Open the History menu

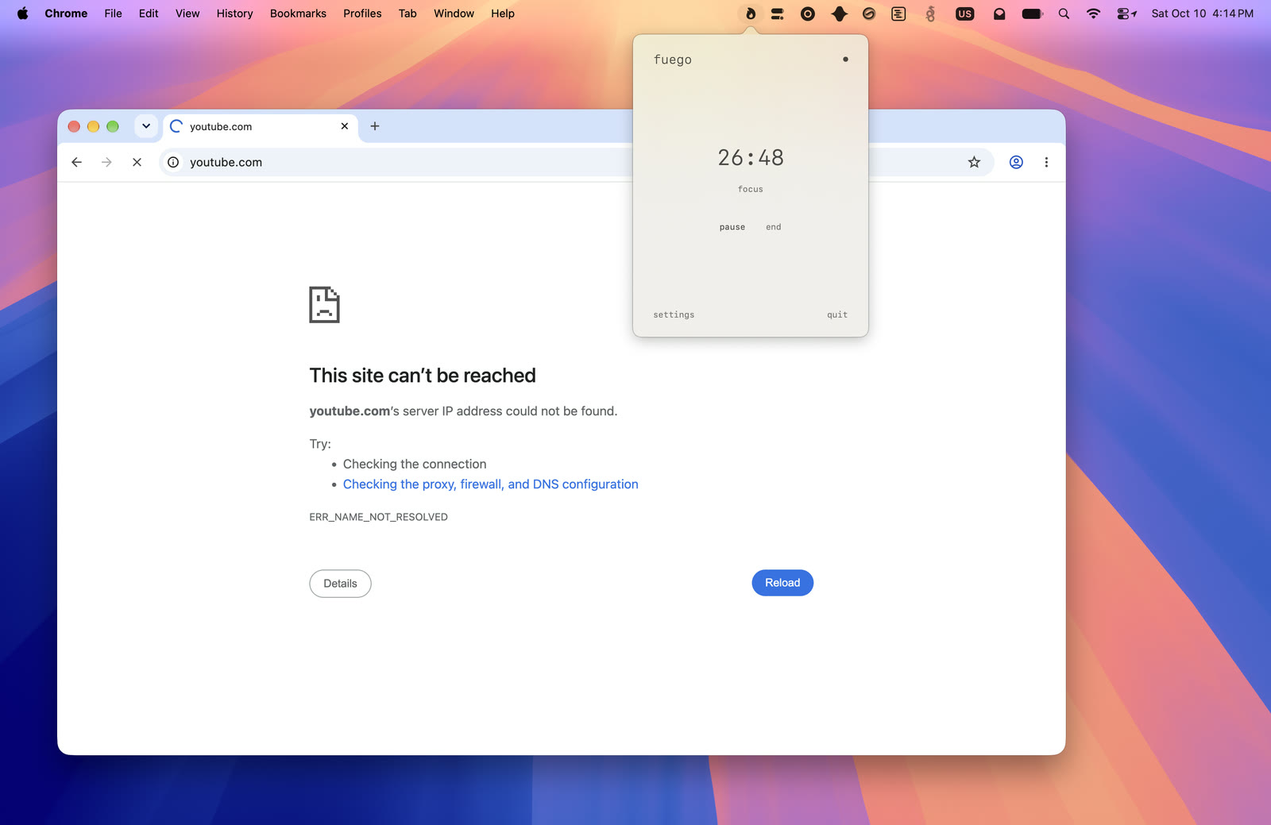(234, 13)
